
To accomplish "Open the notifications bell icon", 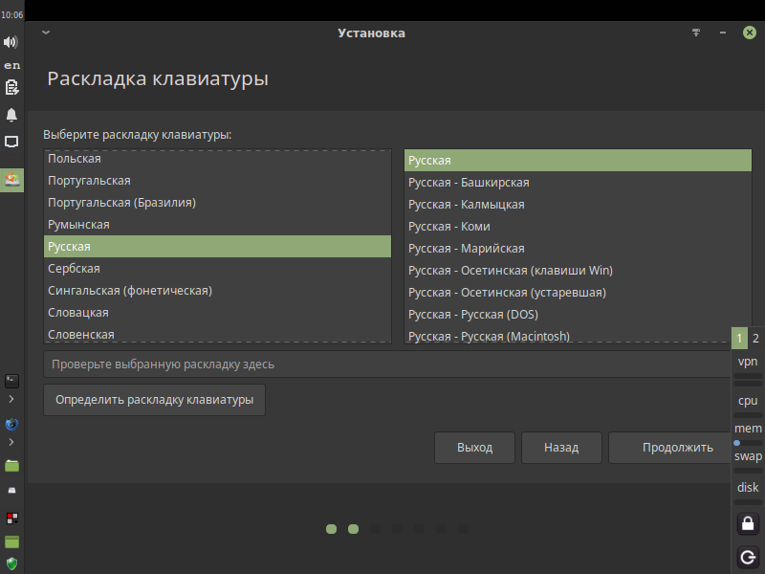I will [11, 115].
